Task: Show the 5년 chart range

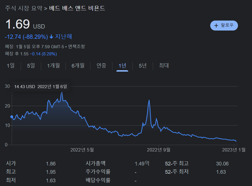Action: click(x=142, y=66)
